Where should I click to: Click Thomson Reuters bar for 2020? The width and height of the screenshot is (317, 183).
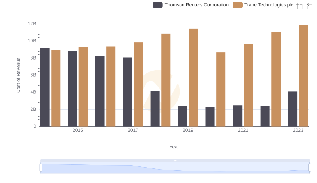point(210,117)
